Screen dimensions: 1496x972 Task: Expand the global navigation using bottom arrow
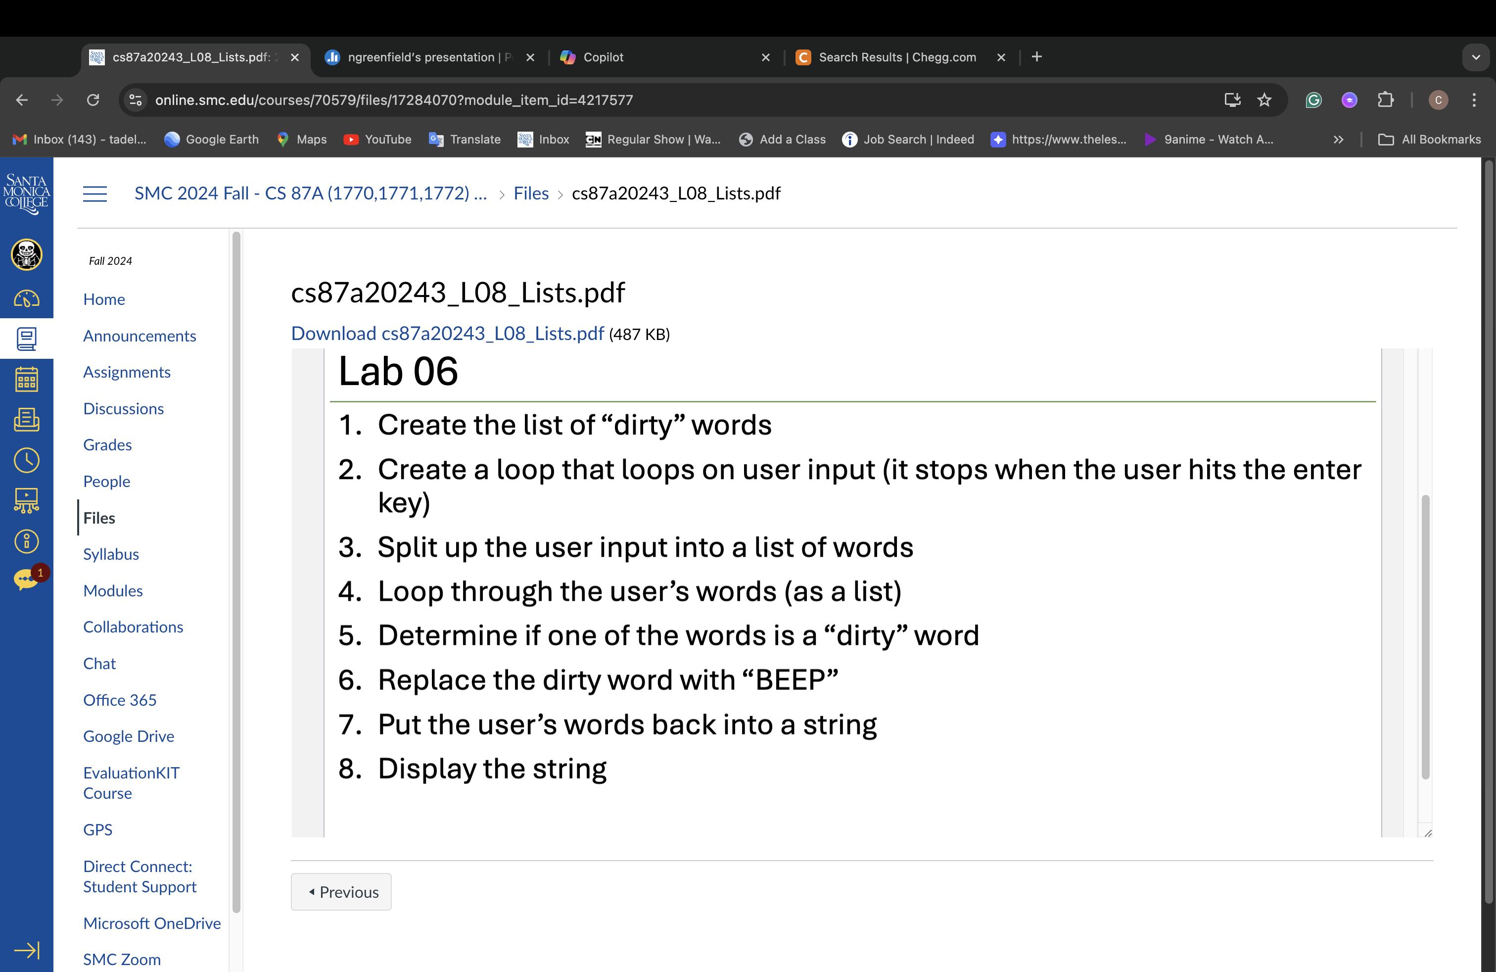tap(26, 951)
